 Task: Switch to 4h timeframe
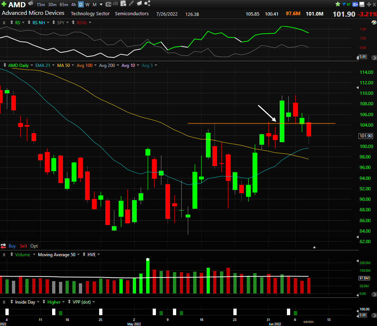tap(73, 5)
